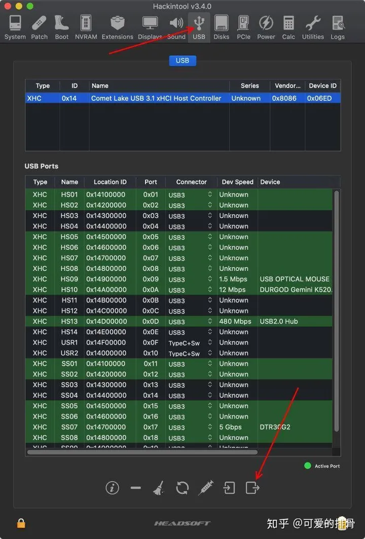Open the Utilities toolbar section
365x539 pixels.
(x=313, y=28)
